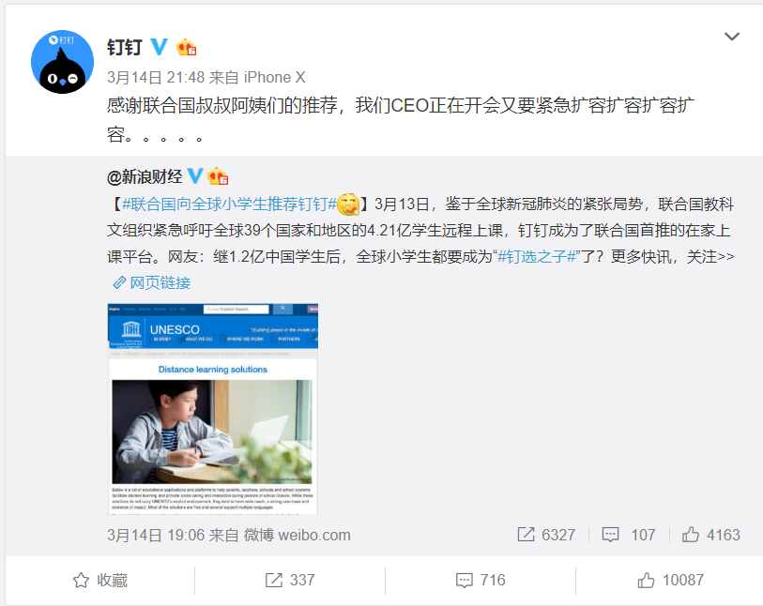
Task: Toggle 收藏 star to favorite this post
Action: [100, 581]
